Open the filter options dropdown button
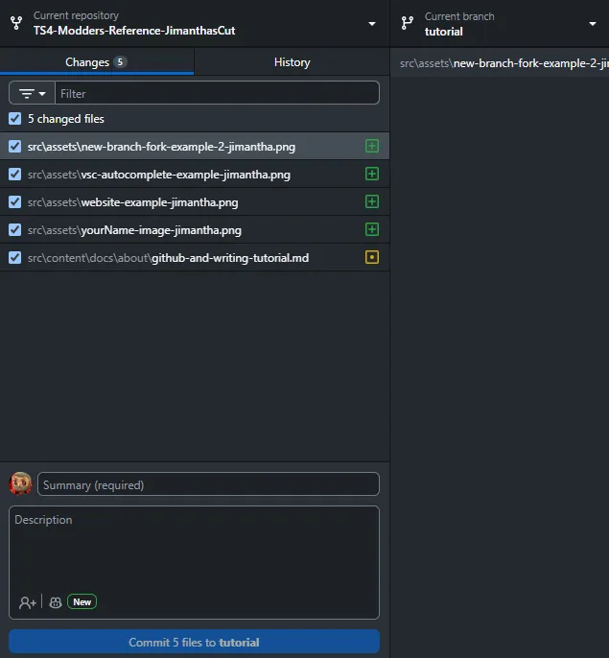This screenshot has height=658, width=609. pyautogui.click(x=32, y=93)
